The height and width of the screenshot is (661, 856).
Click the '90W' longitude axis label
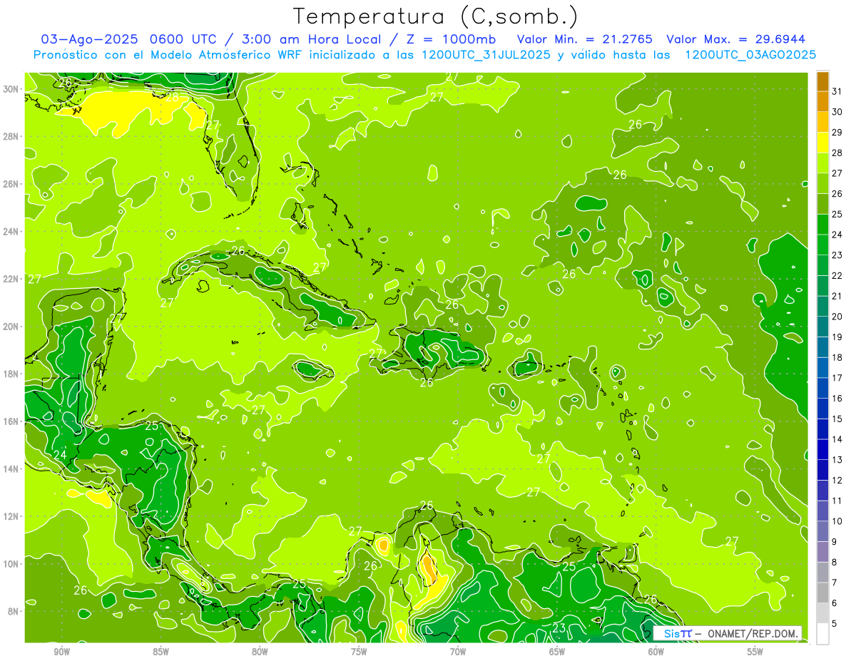click(x=61, y=651)
